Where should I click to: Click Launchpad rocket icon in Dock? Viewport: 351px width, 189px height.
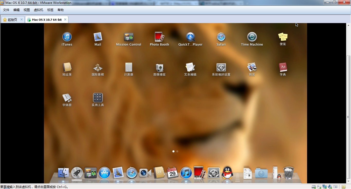click(x=77, y=173)
